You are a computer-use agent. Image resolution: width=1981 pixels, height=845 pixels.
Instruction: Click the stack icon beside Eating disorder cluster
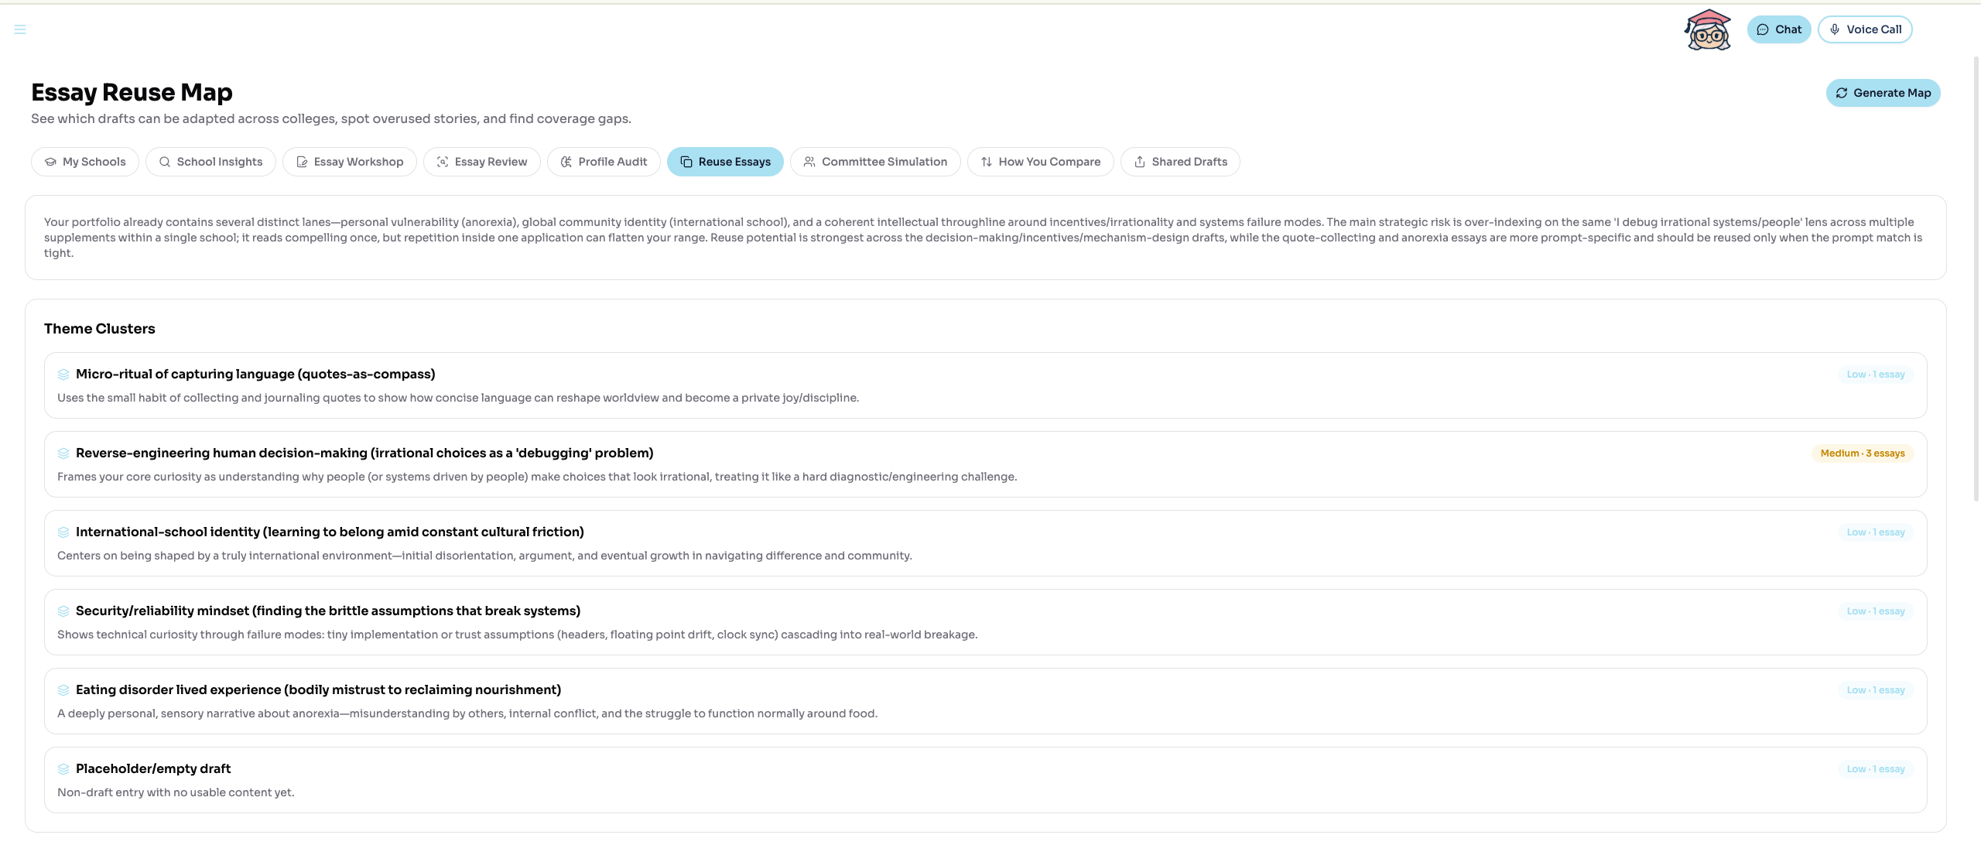tap(63, 690)
